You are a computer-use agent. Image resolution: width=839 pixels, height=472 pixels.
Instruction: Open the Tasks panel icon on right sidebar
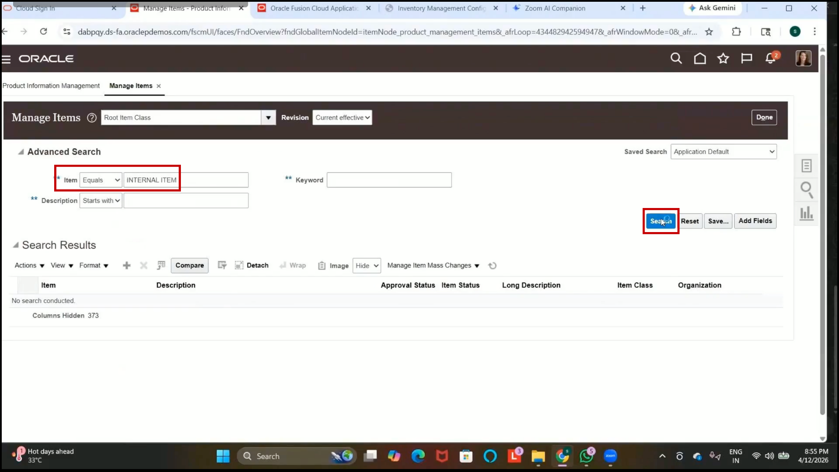coord(806,166)
